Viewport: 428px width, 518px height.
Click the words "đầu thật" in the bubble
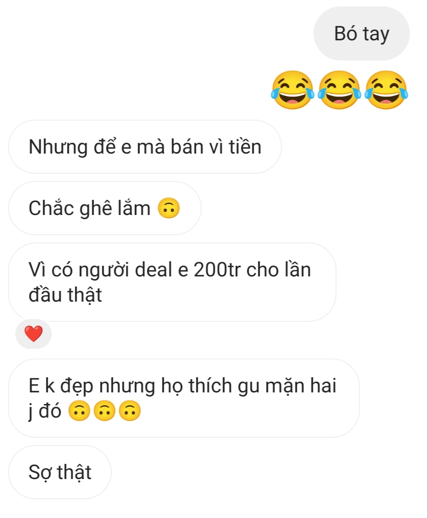[65, 294]
